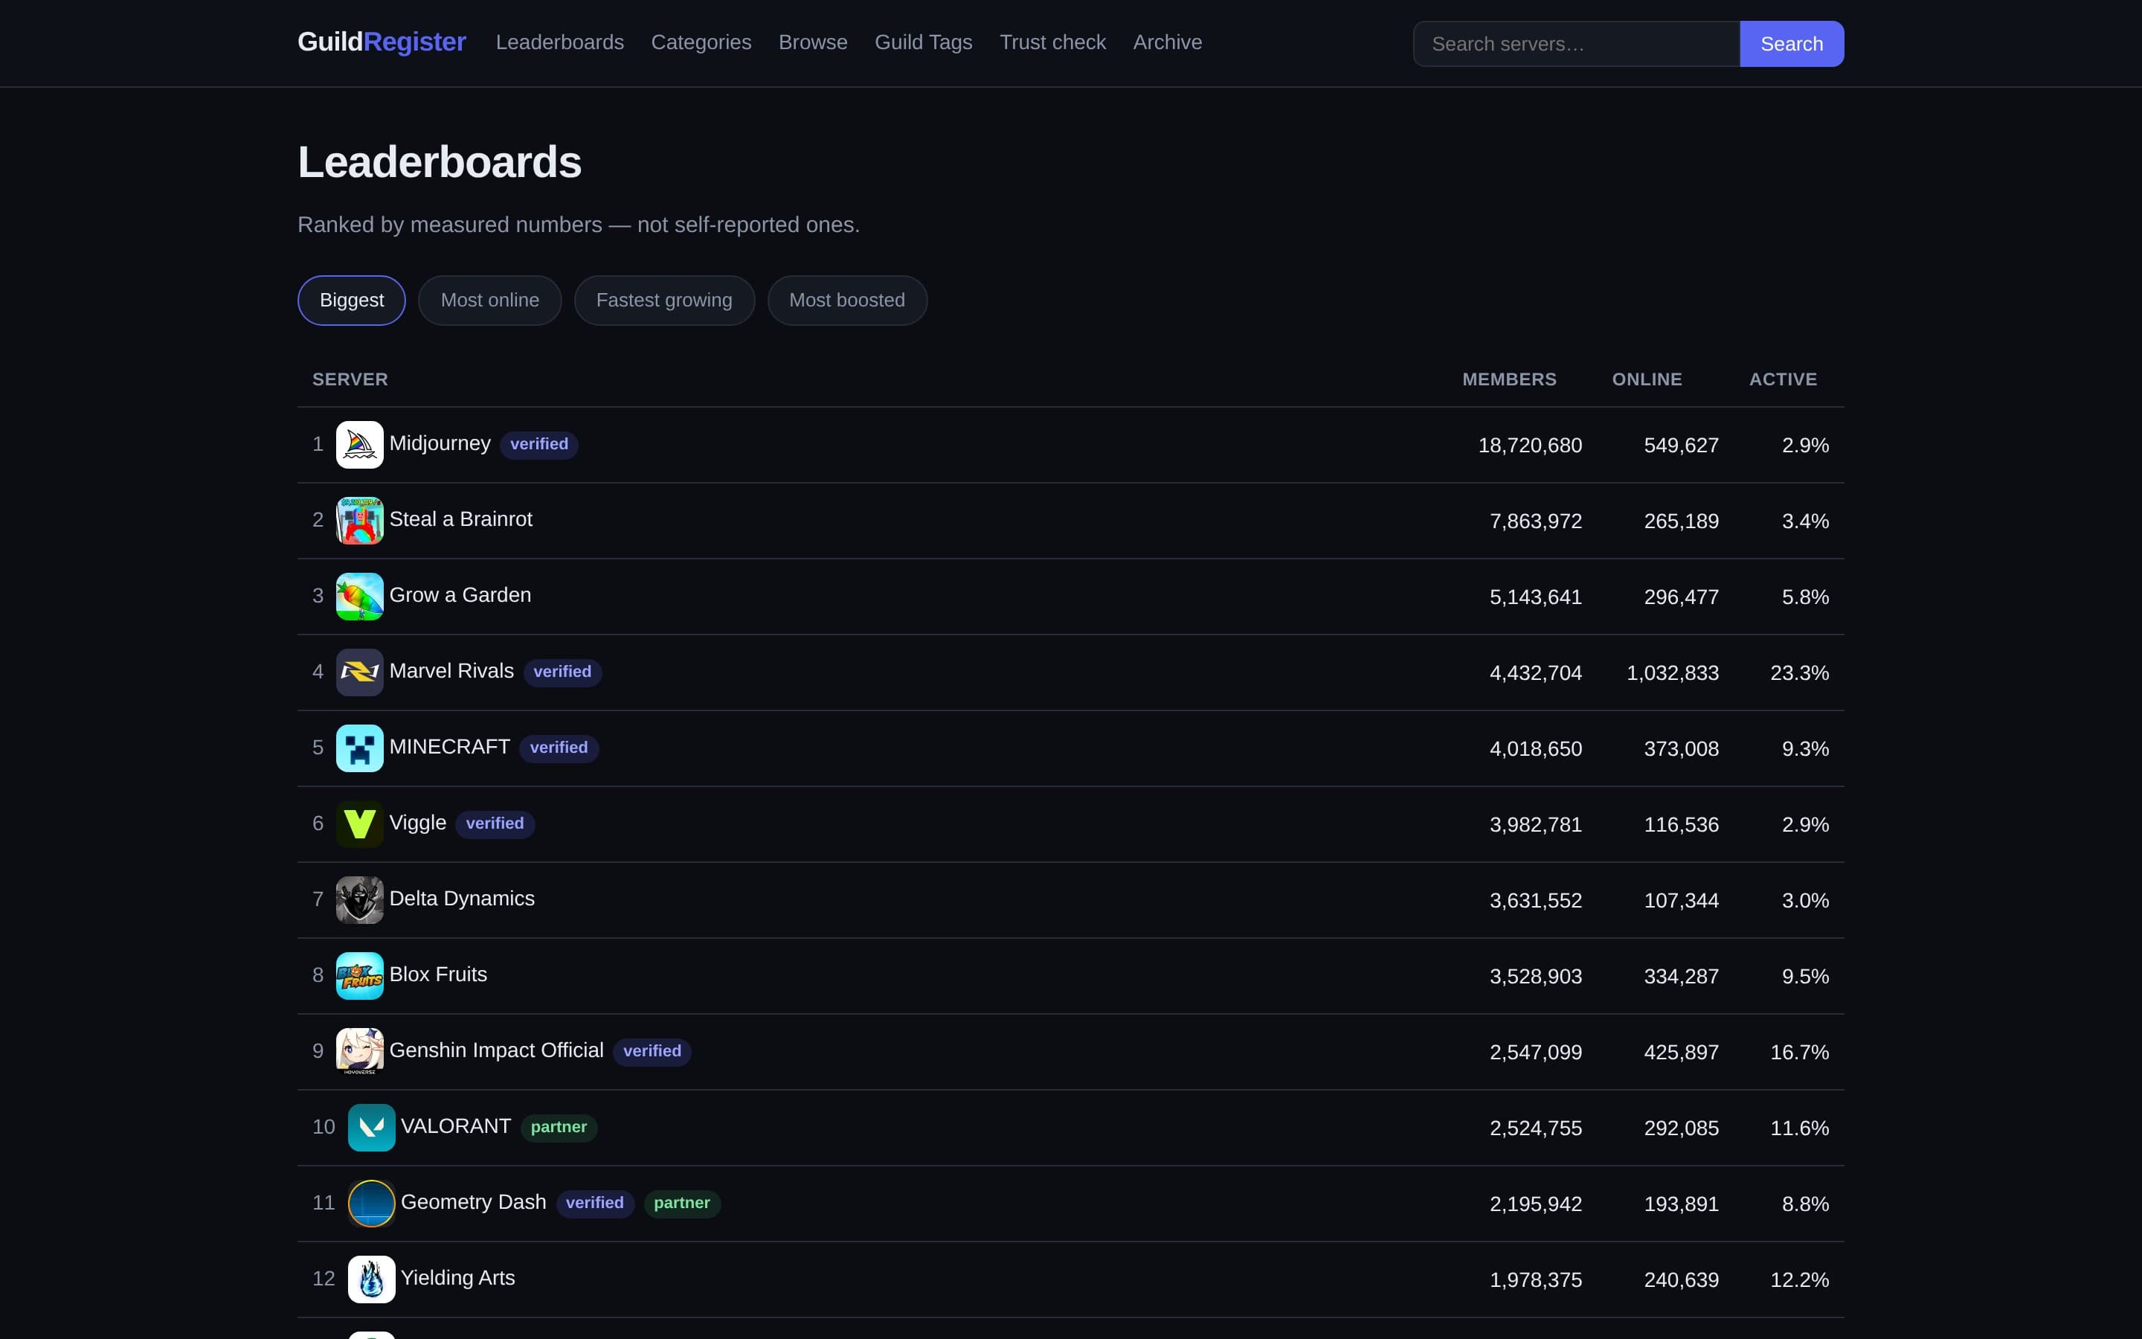Viewport: 2142px width, 1339px height.
Task: Open the Viggle server link
Action: pyautogui.click(x=418, y=823)
